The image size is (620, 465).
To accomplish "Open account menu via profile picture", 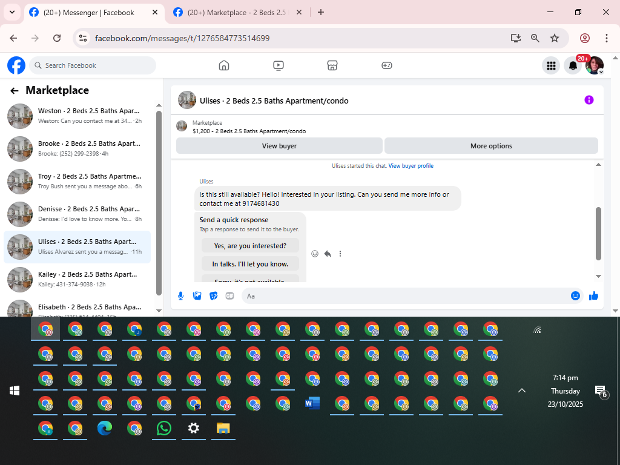I will pyautogui.click(x=595, y=65).
